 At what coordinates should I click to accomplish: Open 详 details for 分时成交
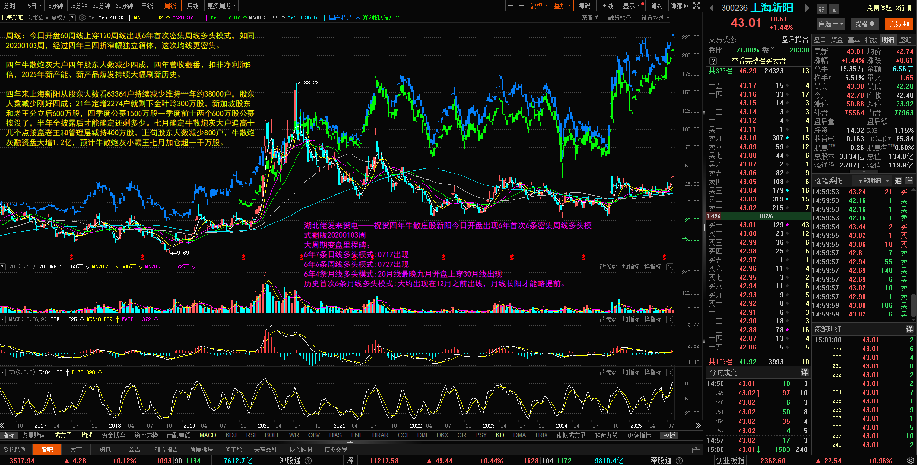pos(804,372)
